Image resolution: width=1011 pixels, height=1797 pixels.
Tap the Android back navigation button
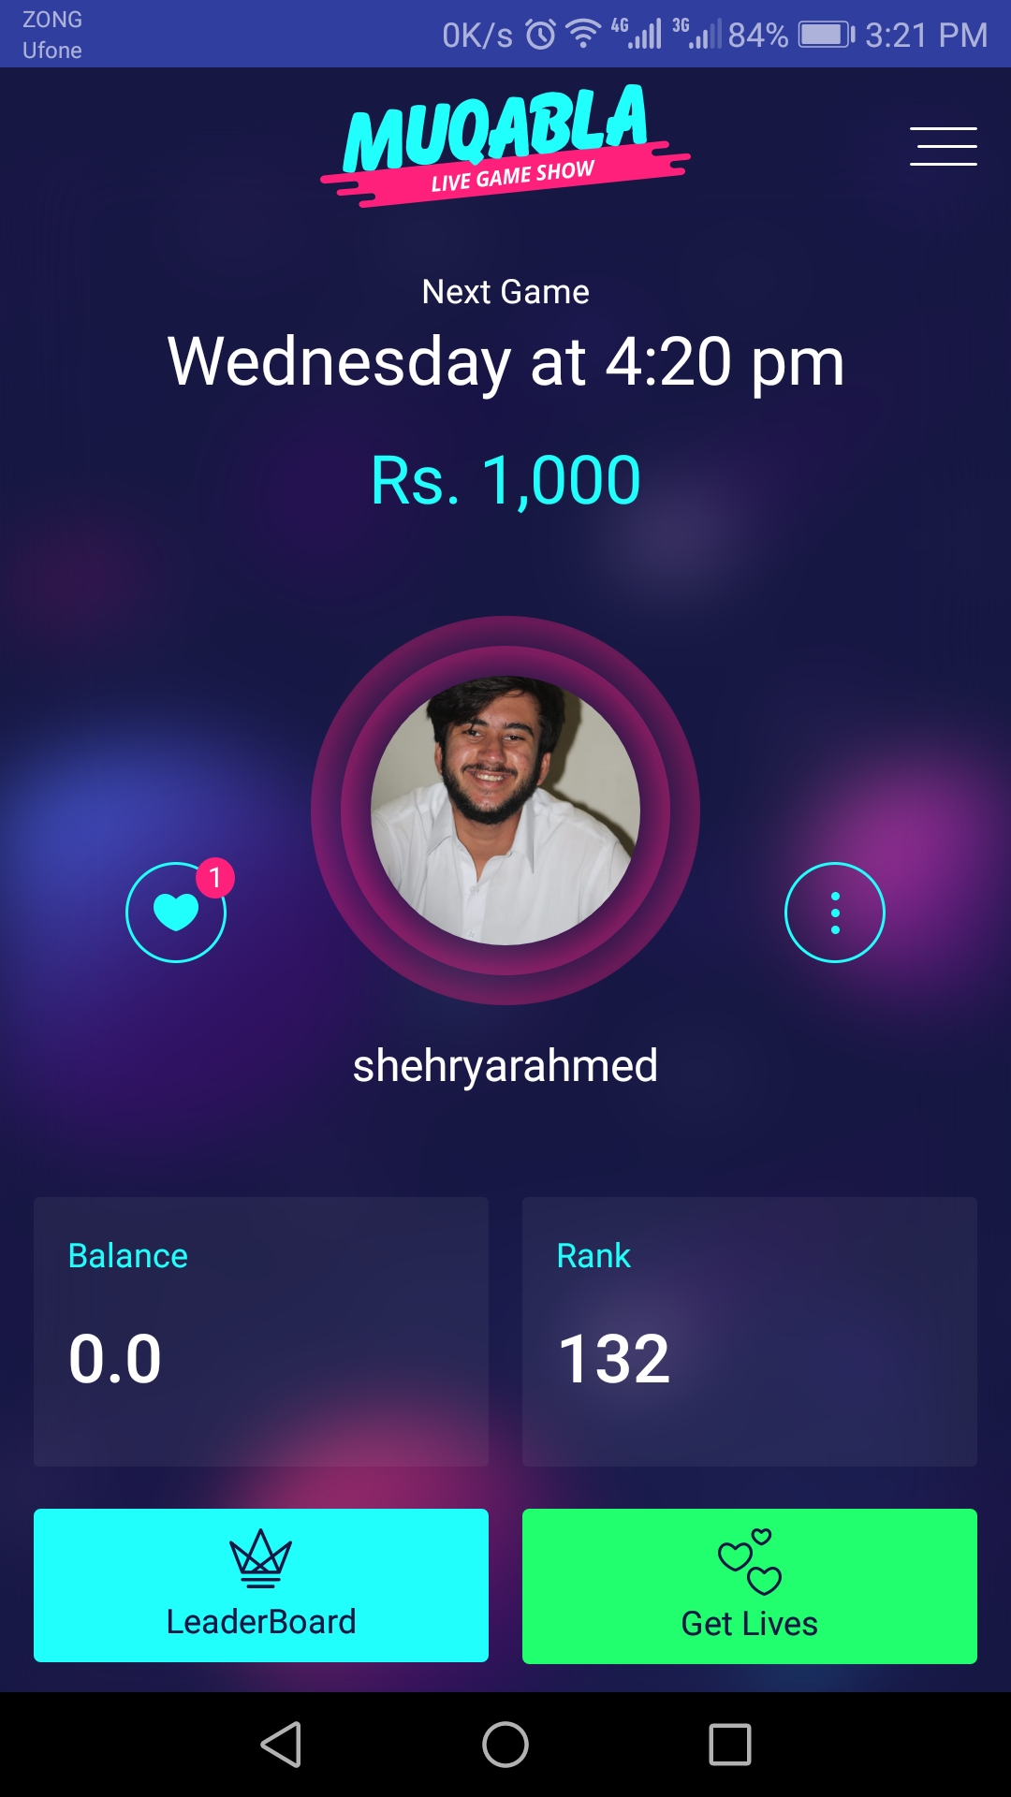[x=281, y=1745]
